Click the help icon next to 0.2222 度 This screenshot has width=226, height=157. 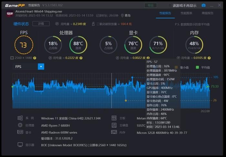click(x=81, y=58)
